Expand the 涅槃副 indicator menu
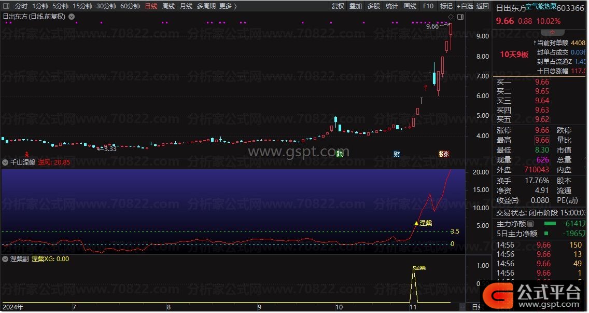Screen dimensions: 589x313 pyautogui.click(x=5, y=259)
